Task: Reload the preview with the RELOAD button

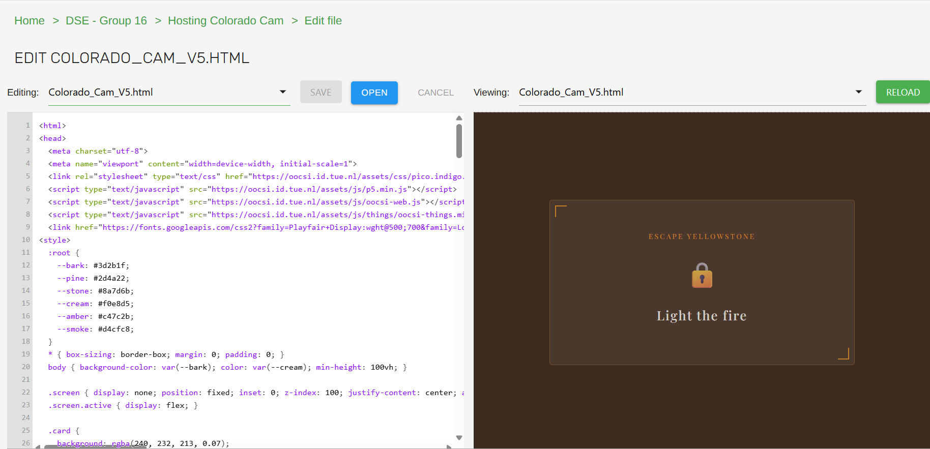Action: point(903,93)
